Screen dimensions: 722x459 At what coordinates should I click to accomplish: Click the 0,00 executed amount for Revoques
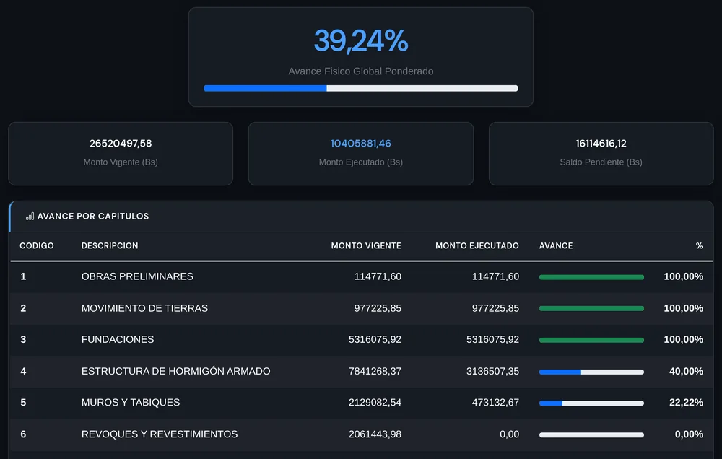509,434
